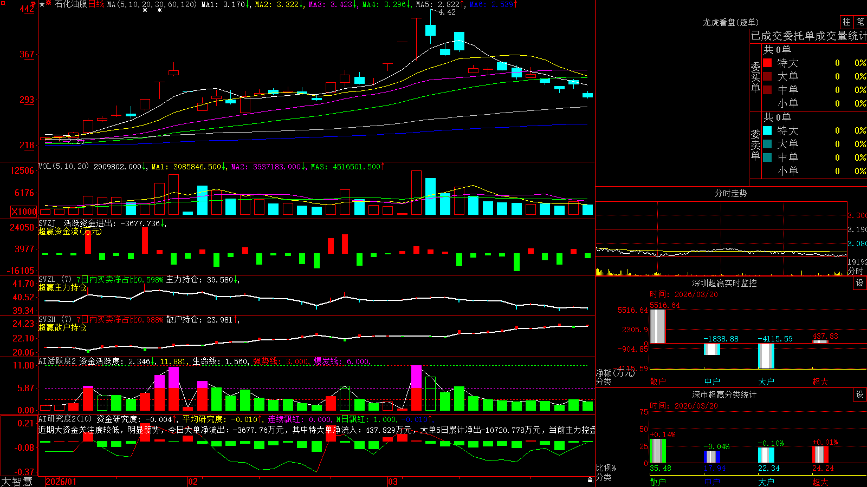Click the 5516.64 retail bar in 深圳超赢实时监控

(x=657, y=326)
